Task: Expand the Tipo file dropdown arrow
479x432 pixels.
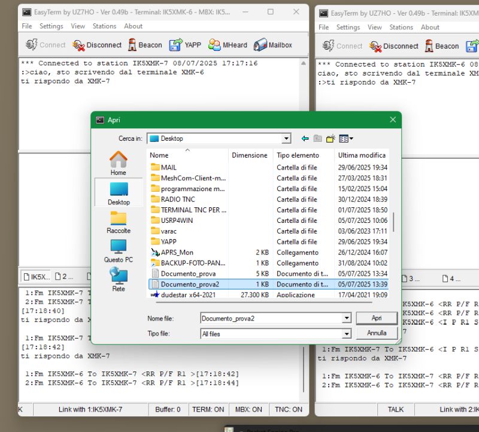Action: (x=347, y=334)
